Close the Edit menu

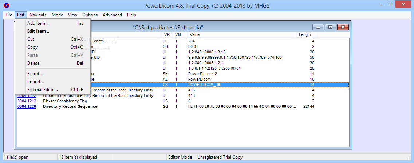pos(21,15)
